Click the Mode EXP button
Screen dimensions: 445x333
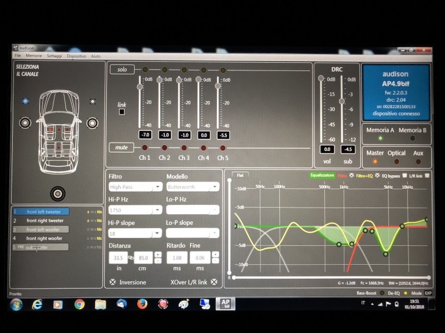pyautogui.click(x=428, y=293)
